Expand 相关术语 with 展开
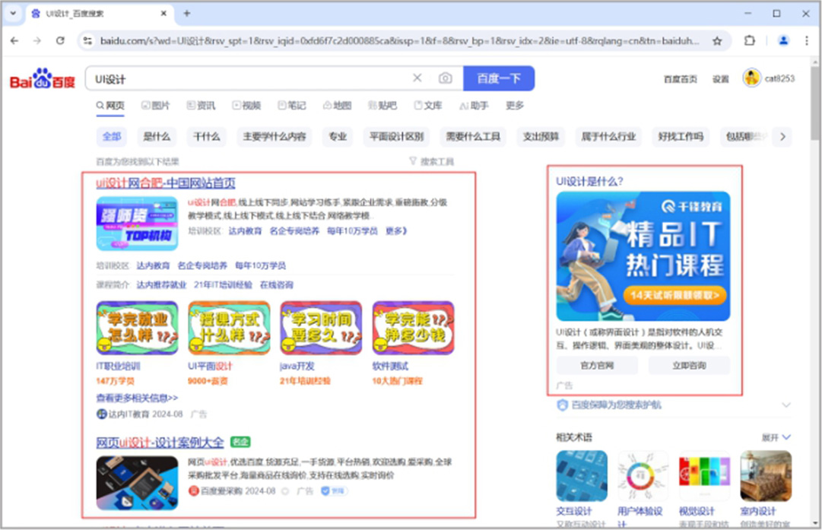822x530 pixels. tap(776, 437)
